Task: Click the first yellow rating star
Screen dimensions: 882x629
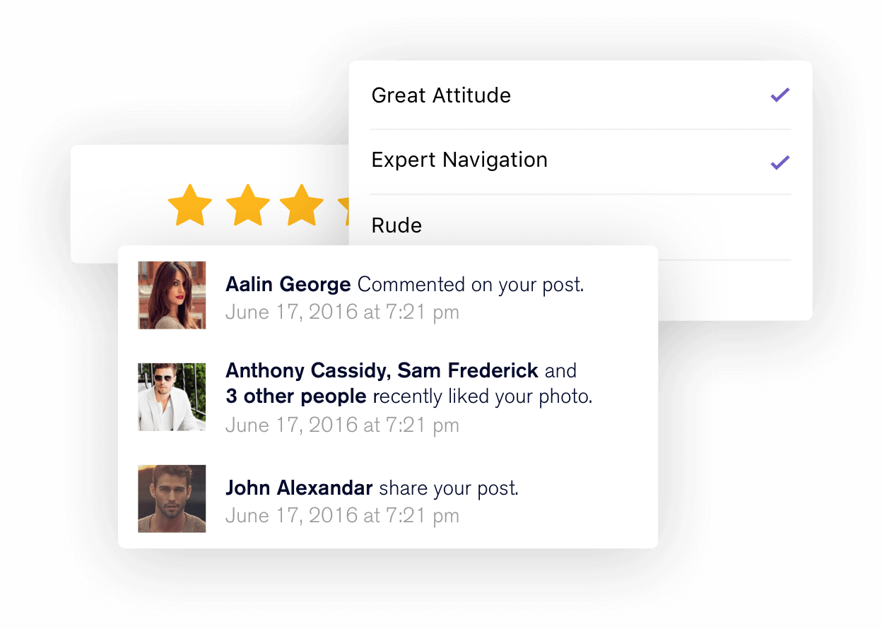Action: (190, 205)
